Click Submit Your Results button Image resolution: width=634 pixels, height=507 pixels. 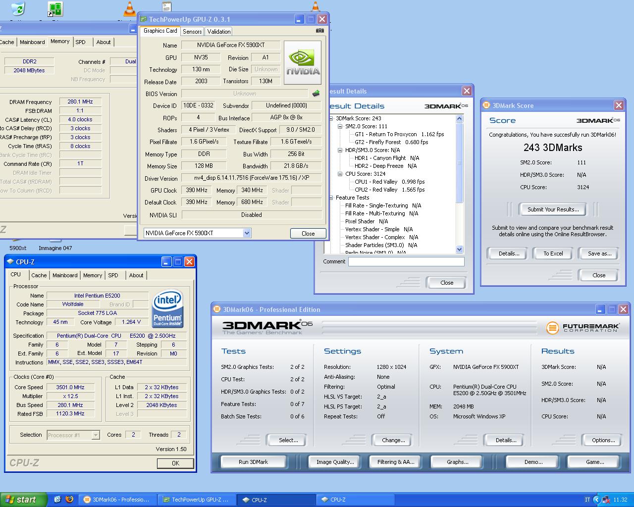tap(553, 209)
